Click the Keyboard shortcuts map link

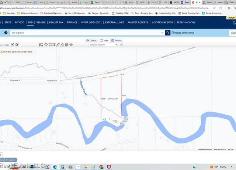pos(205,149)
